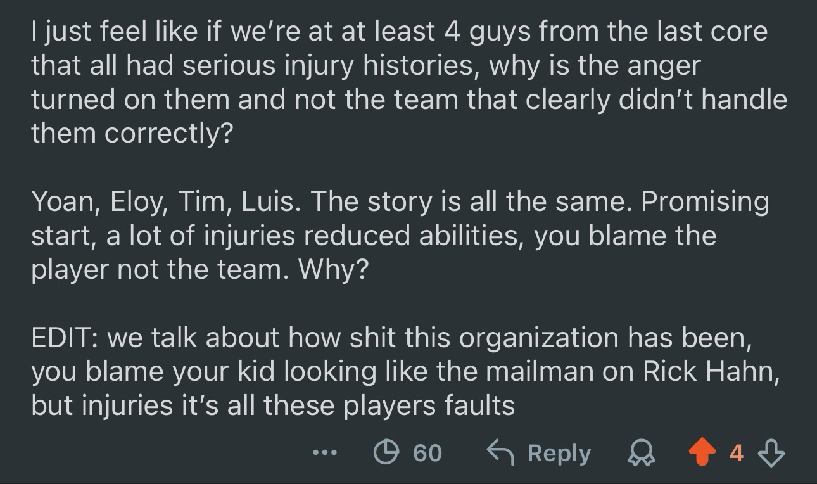
Task: Click the phrase "them correctly?" in first paragraph
Action: (x=132, y=134)
